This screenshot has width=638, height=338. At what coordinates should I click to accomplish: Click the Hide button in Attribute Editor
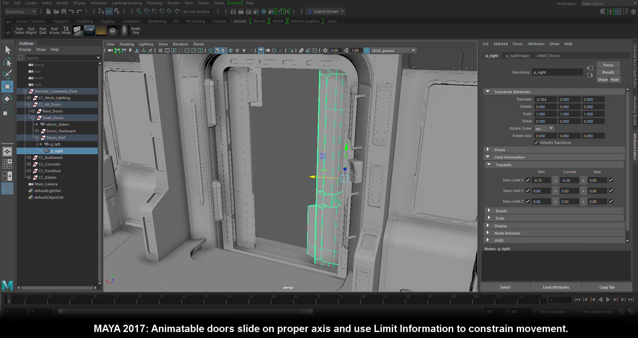[x=615, y=80]
